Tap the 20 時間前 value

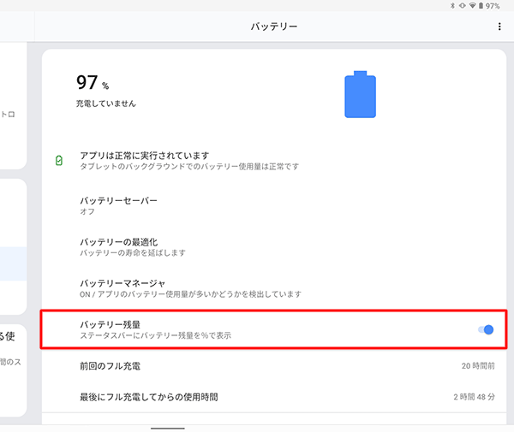point(478,366)
